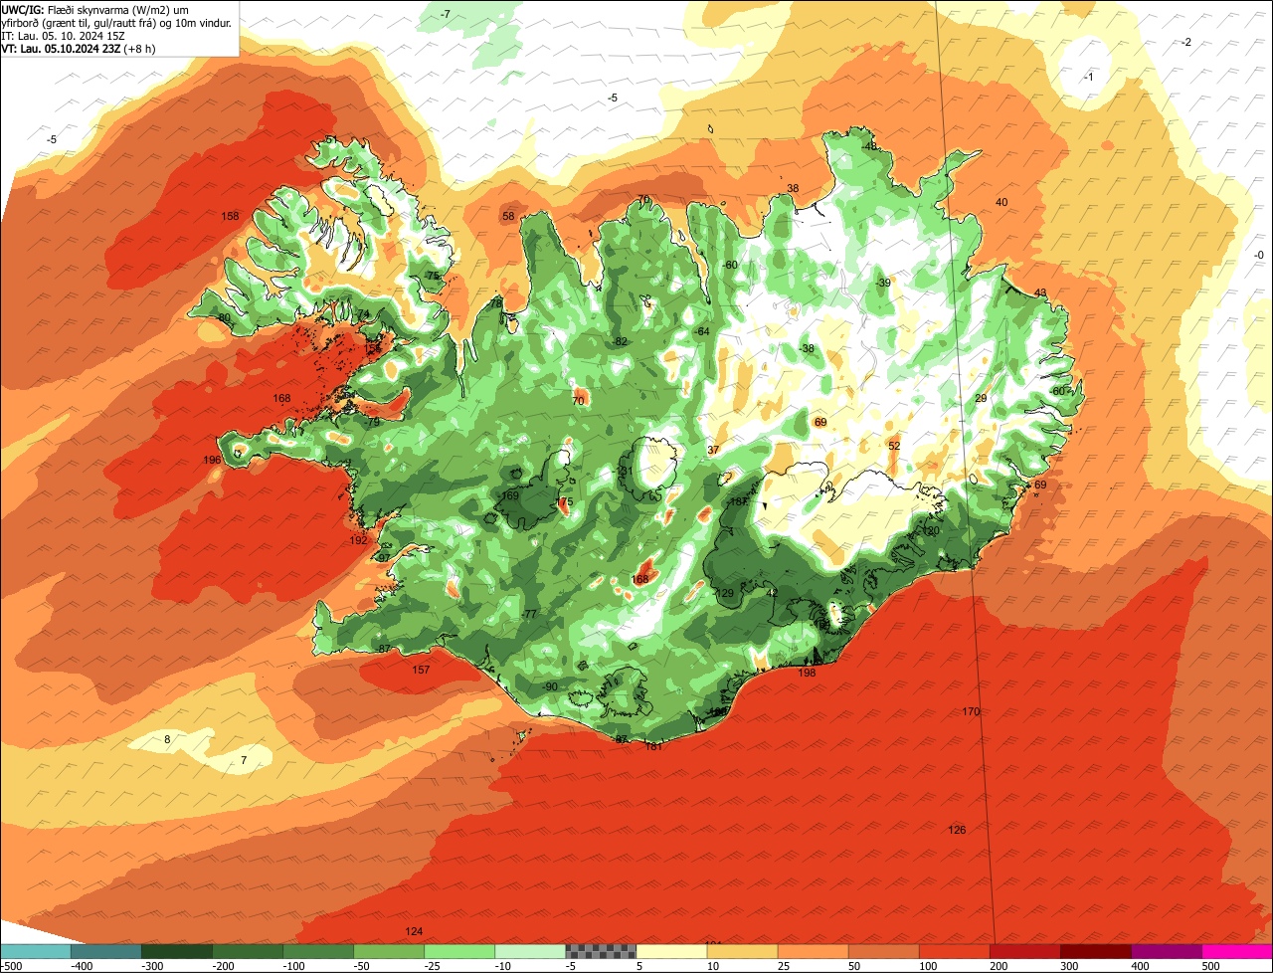Click the '-79' value on the map

tap(372, 422)
